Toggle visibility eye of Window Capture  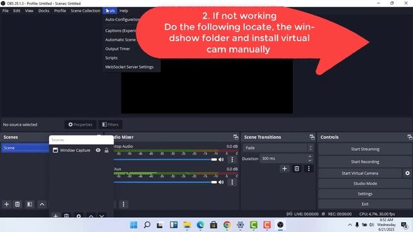(x=98, y=150)
